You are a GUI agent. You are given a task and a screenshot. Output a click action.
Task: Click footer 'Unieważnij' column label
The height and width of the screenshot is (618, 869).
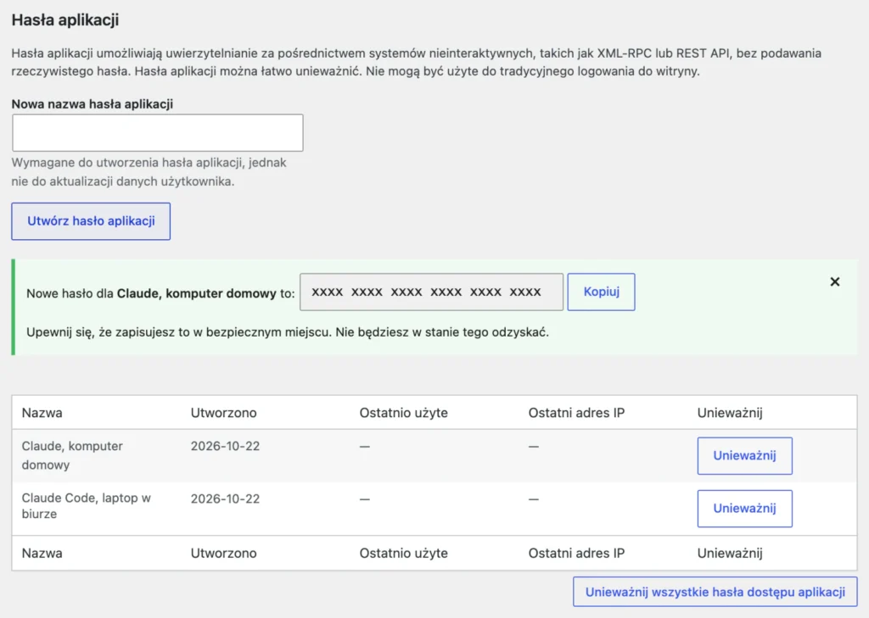(x=730, y=553)
